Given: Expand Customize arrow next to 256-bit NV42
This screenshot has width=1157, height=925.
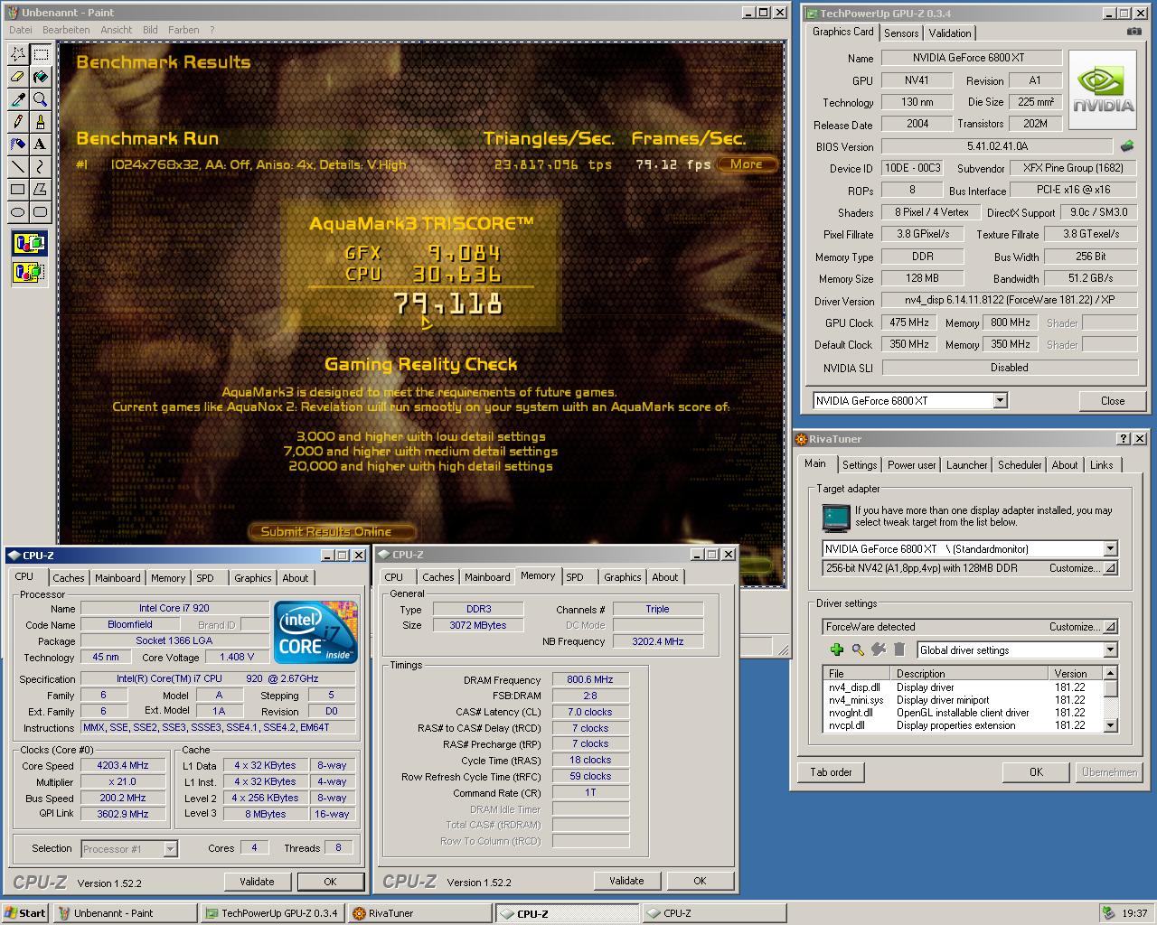Looking at the screenshot, I should pos(1110,568).
